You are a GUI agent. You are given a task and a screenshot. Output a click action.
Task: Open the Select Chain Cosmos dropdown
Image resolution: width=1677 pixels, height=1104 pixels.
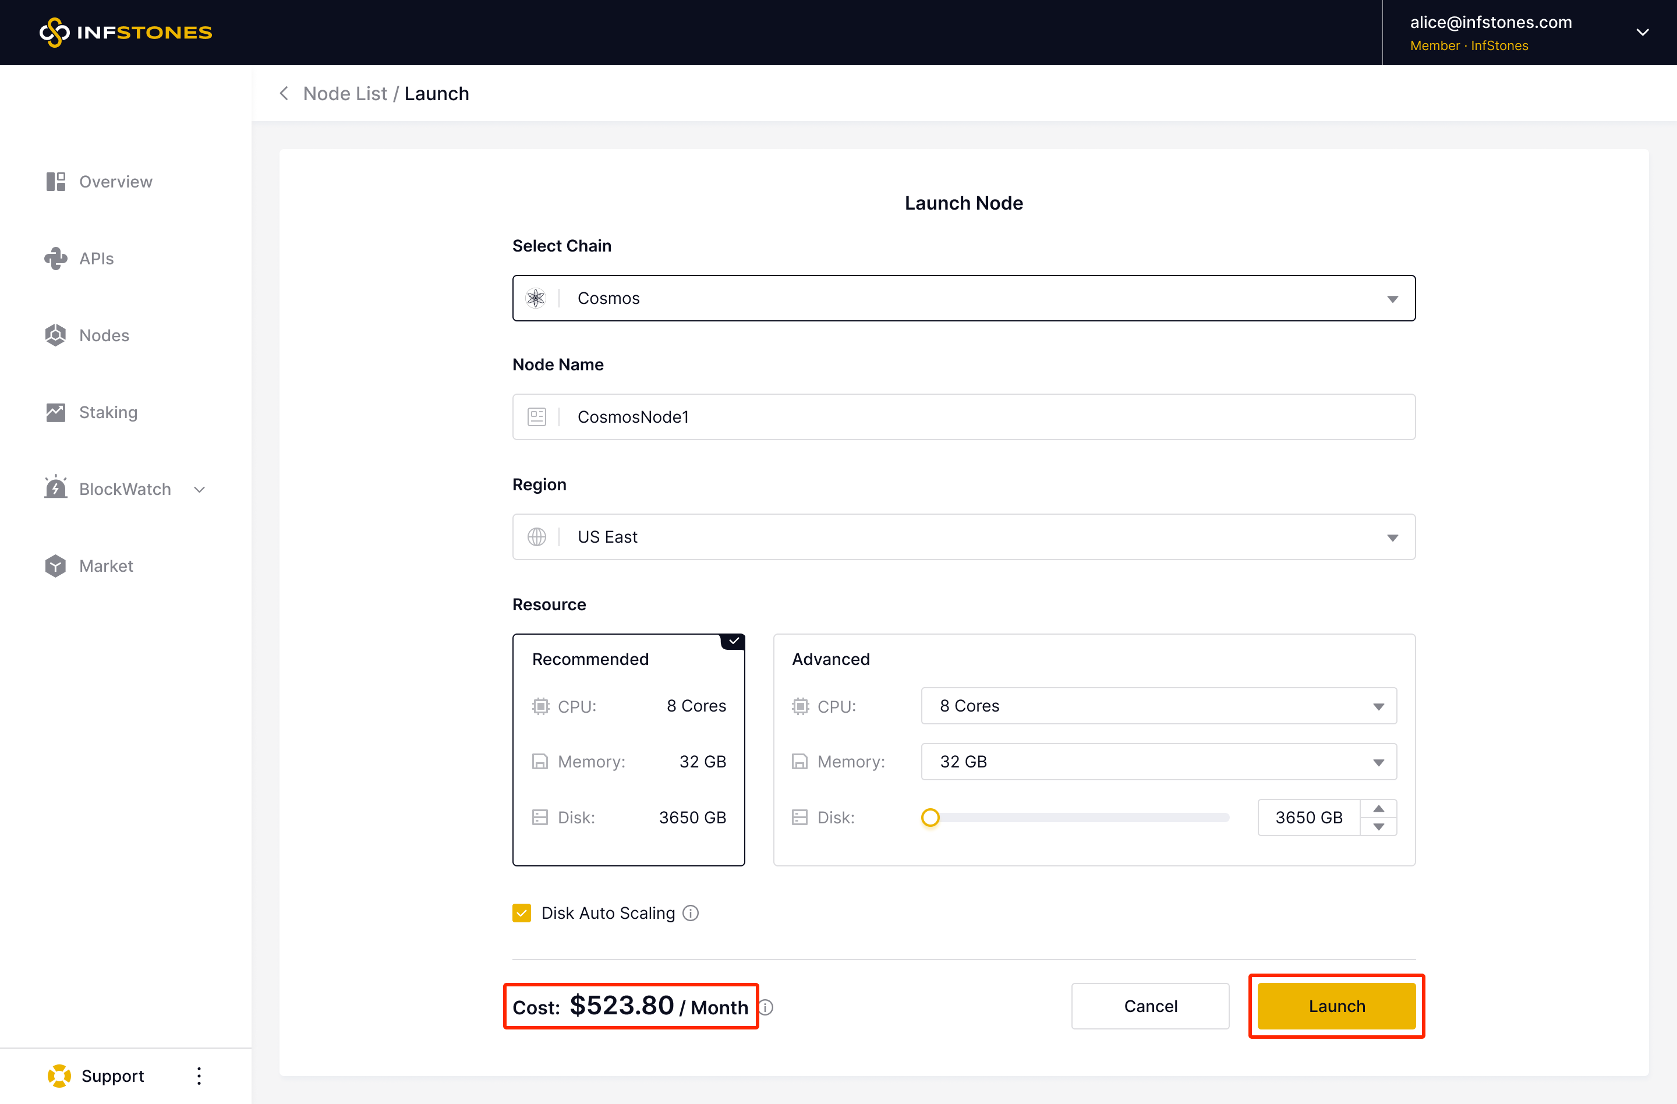(x=963, y=298)
